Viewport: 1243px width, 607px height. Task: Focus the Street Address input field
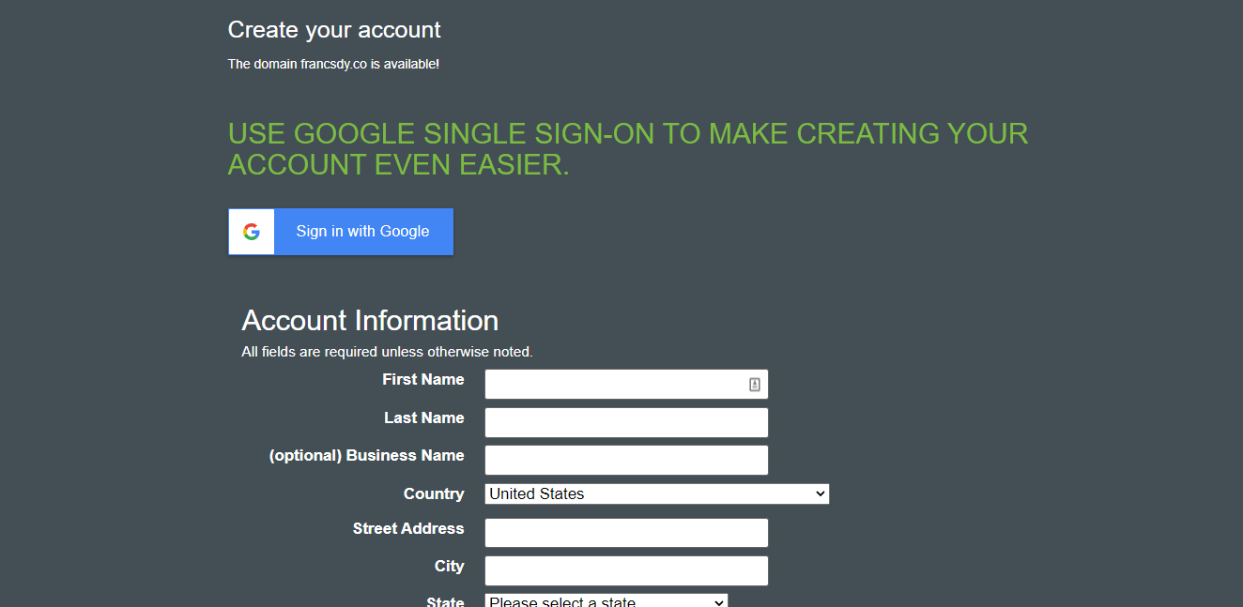tap(626, 533)
